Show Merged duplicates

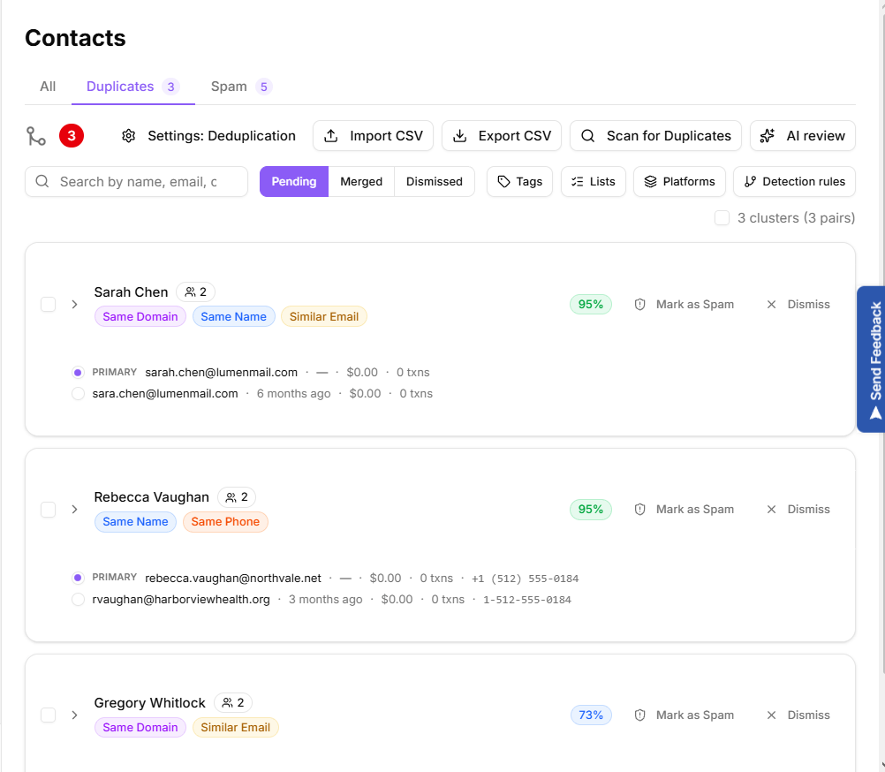point(361,182)
